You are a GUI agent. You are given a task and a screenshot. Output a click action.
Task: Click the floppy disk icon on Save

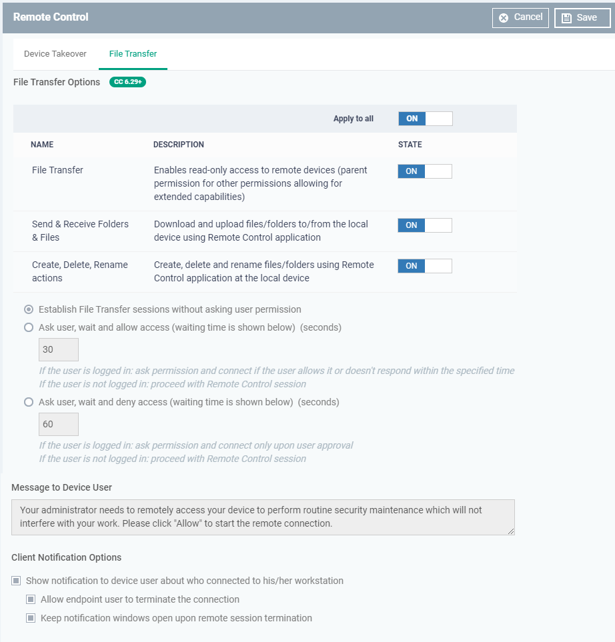click(x=566, y=18)
